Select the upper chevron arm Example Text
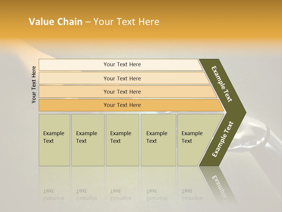 point(221,84)
